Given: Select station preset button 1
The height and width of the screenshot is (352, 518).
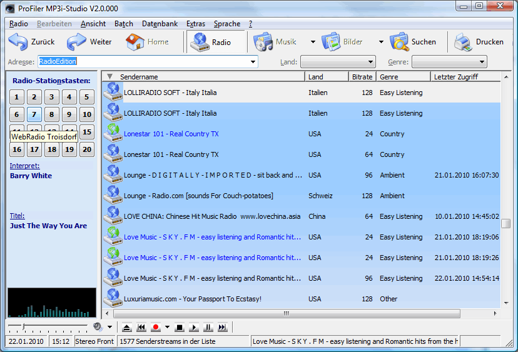Looking at the screenshot, I should click(x=16, y=97).
